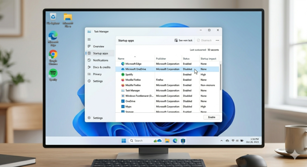307x167 pixels.
Task: Select the Spotify desktop shortcut
Action: [x=53, y=75]
